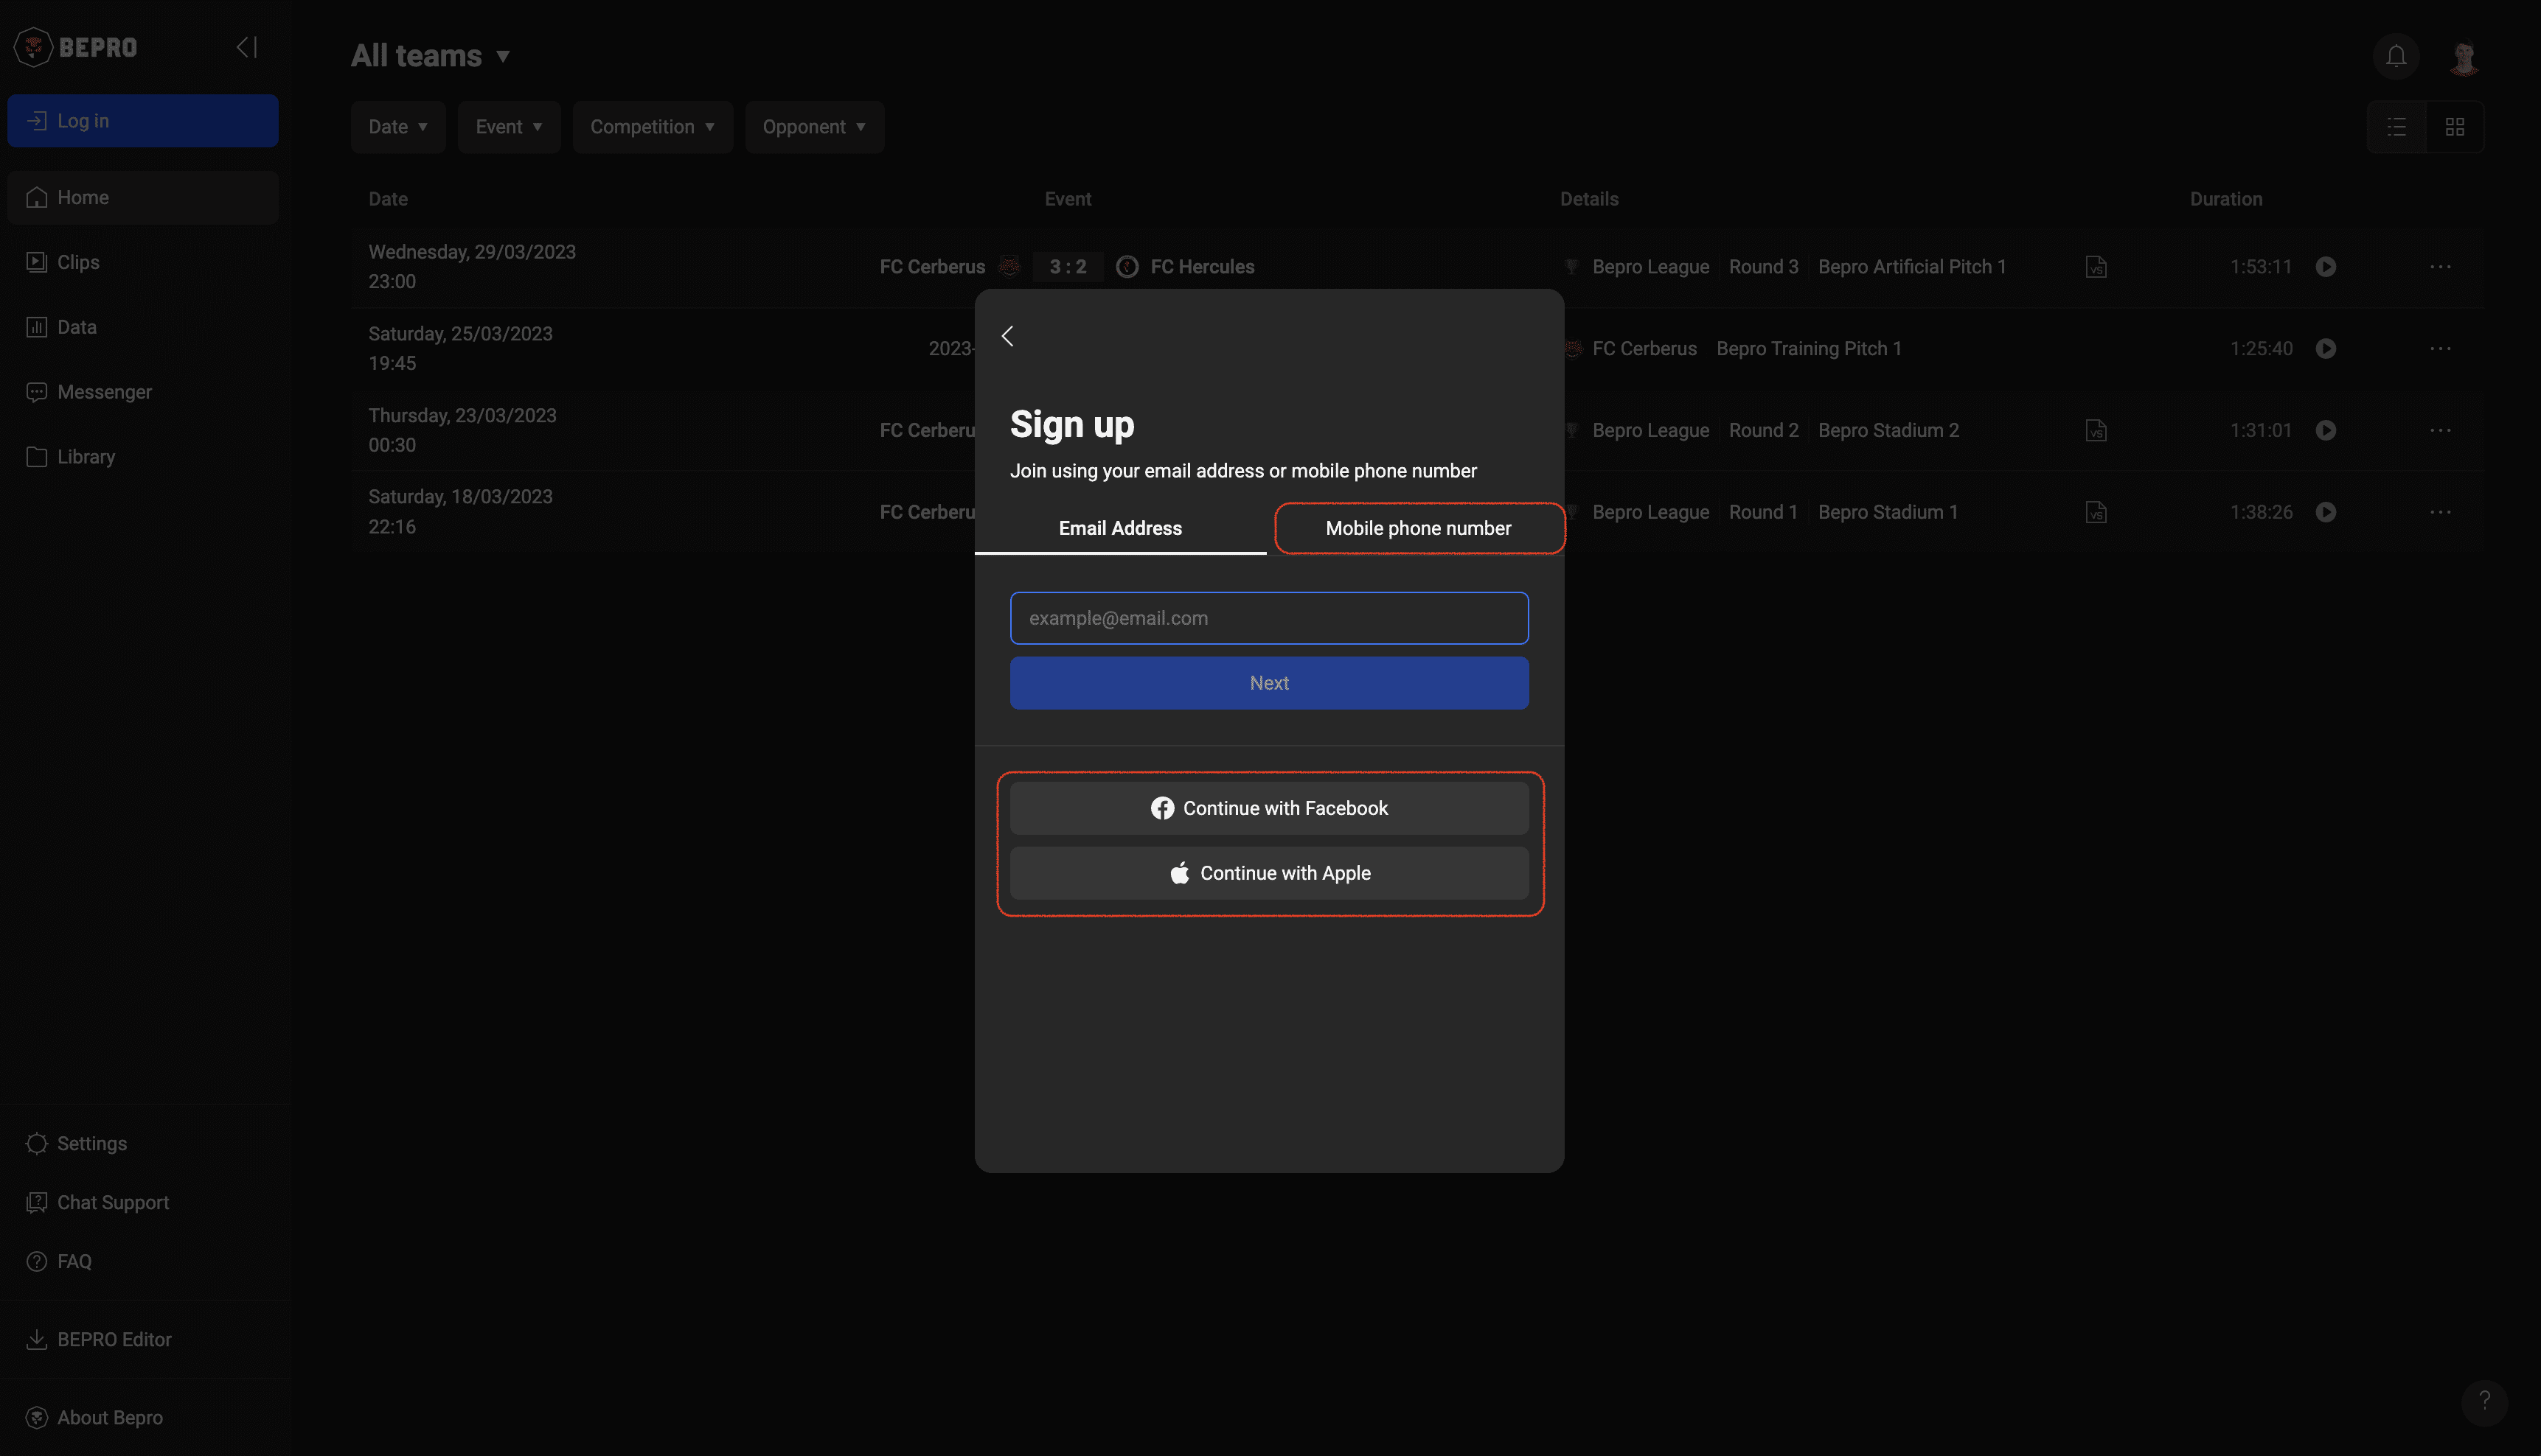Open the Date filter dropdown

click(x=397, y=127)
